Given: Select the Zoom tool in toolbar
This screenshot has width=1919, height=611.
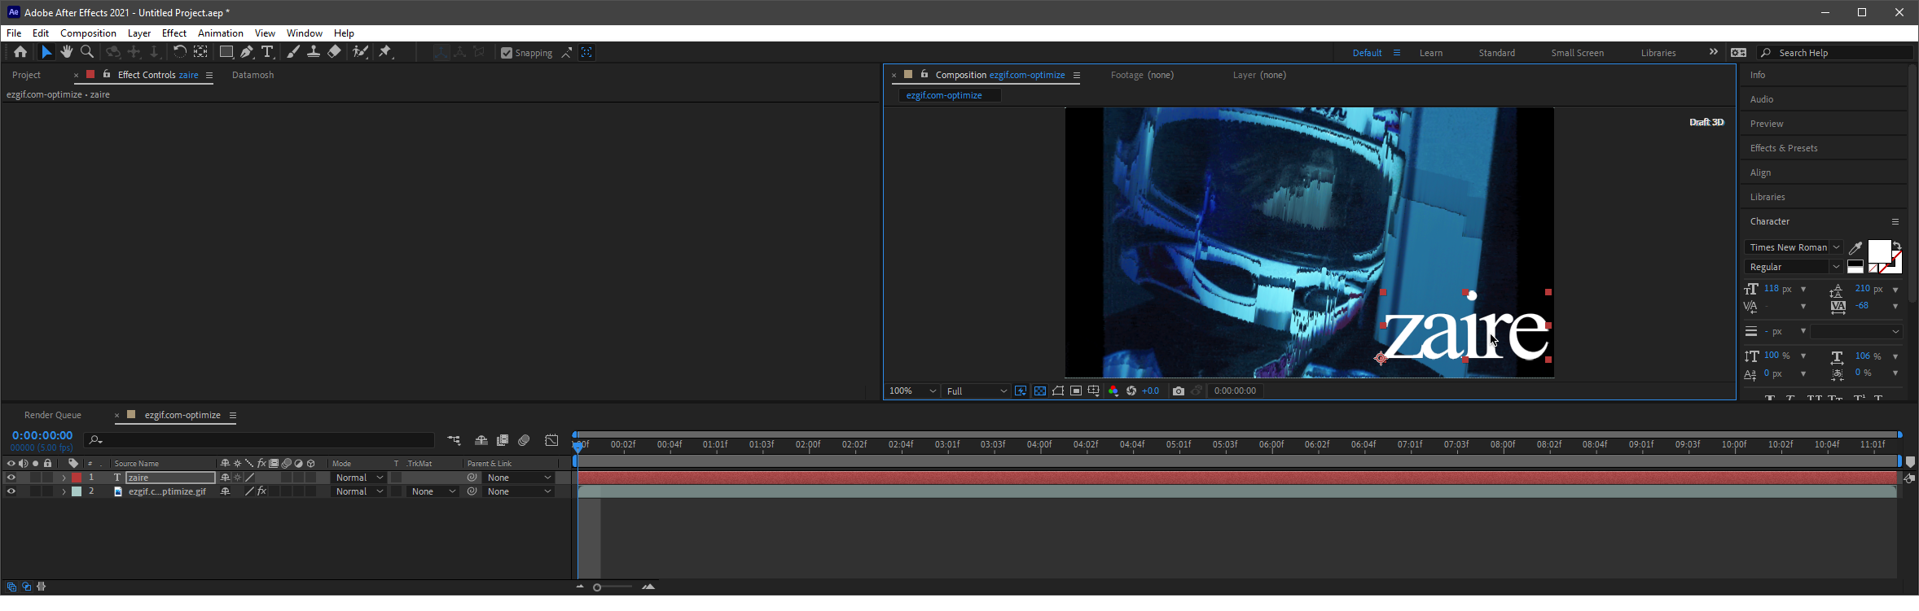Looking at the screenshot, I should [87, 52].
